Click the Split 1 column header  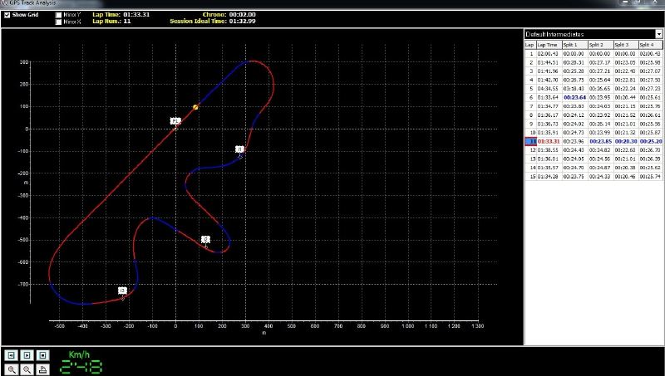(574, 45)
